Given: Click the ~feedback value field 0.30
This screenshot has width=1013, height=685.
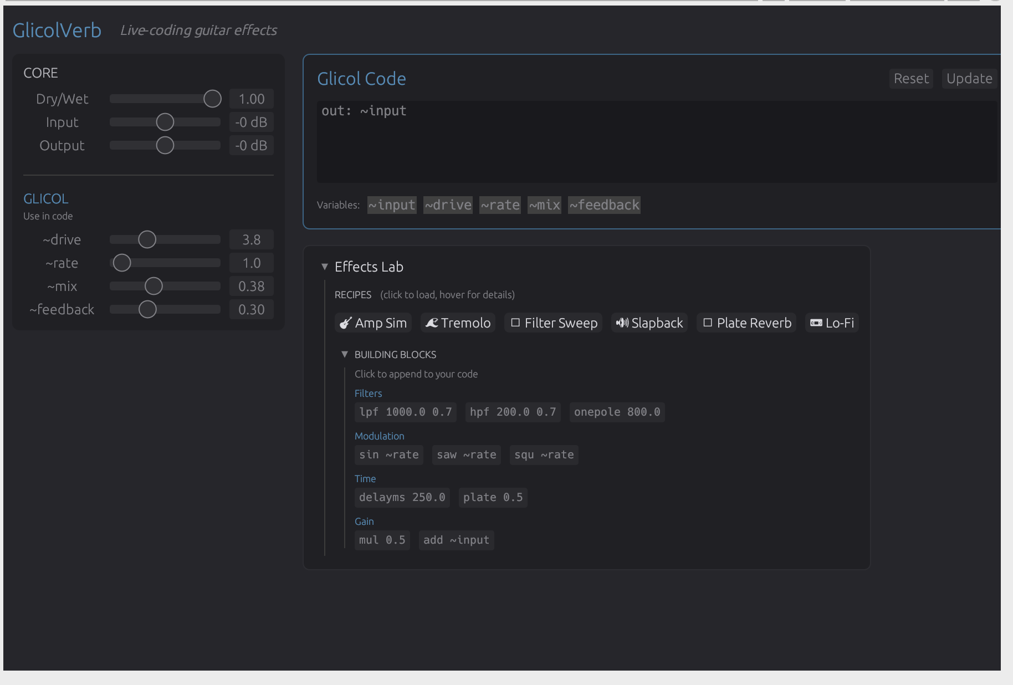Looking at the screenshot, I should point(252,309).
